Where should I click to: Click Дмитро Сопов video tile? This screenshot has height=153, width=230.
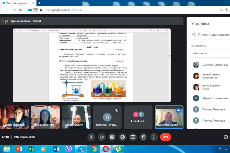tap(169, 117)
